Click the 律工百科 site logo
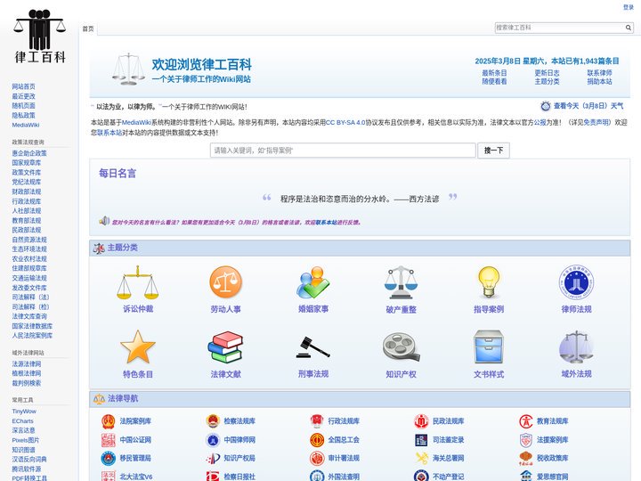 click(40, 37)
